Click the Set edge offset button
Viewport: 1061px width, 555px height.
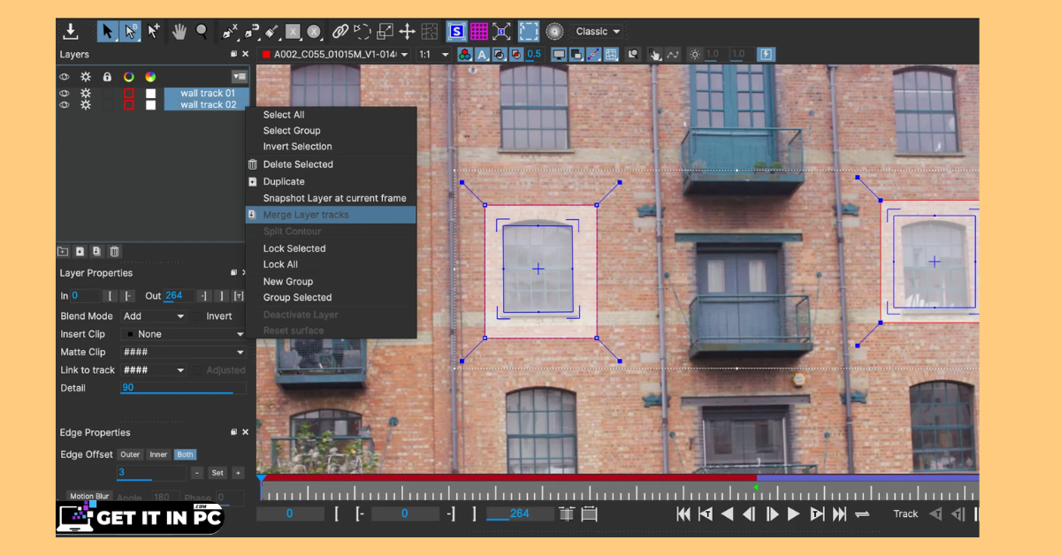[x=218, y=473]
